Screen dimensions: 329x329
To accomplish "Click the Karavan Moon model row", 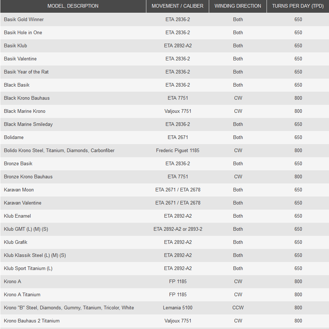I will [x=19, y=190].
